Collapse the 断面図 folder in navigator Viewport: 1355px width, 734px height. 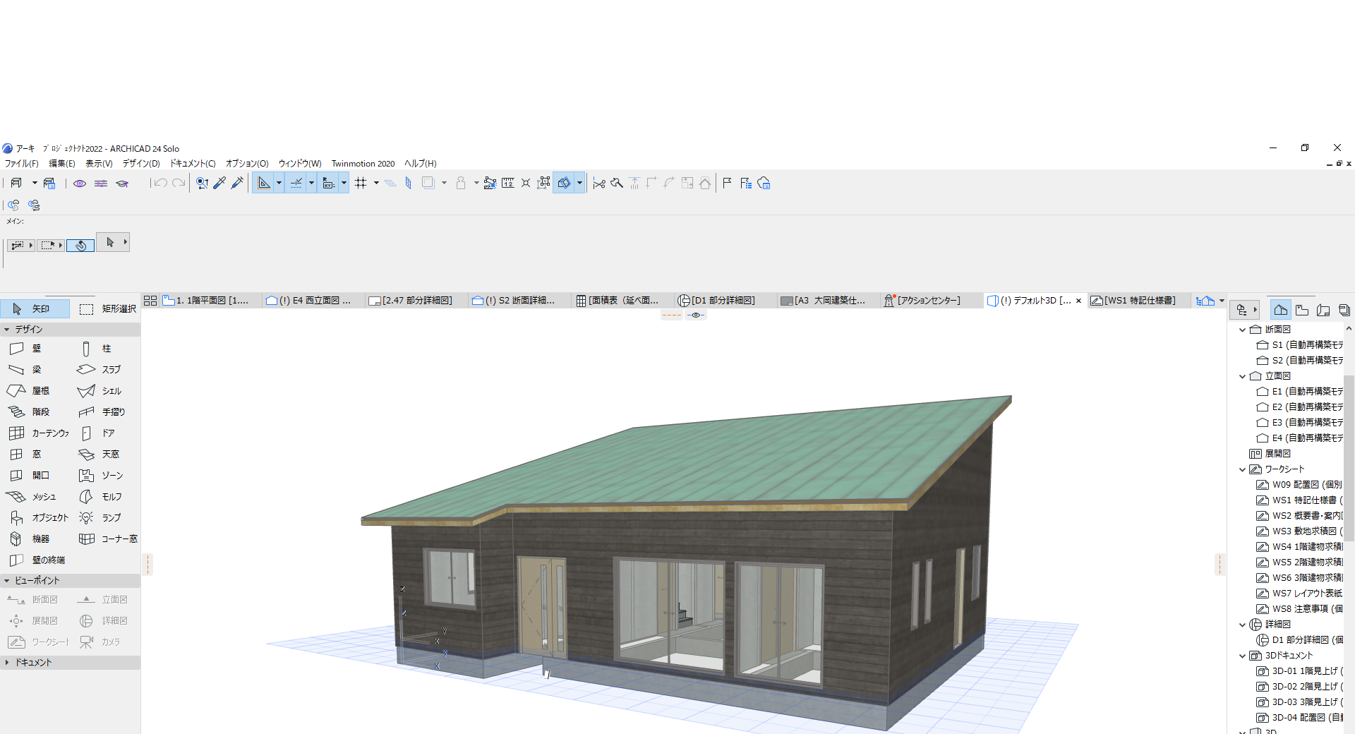click(1243, 330)
